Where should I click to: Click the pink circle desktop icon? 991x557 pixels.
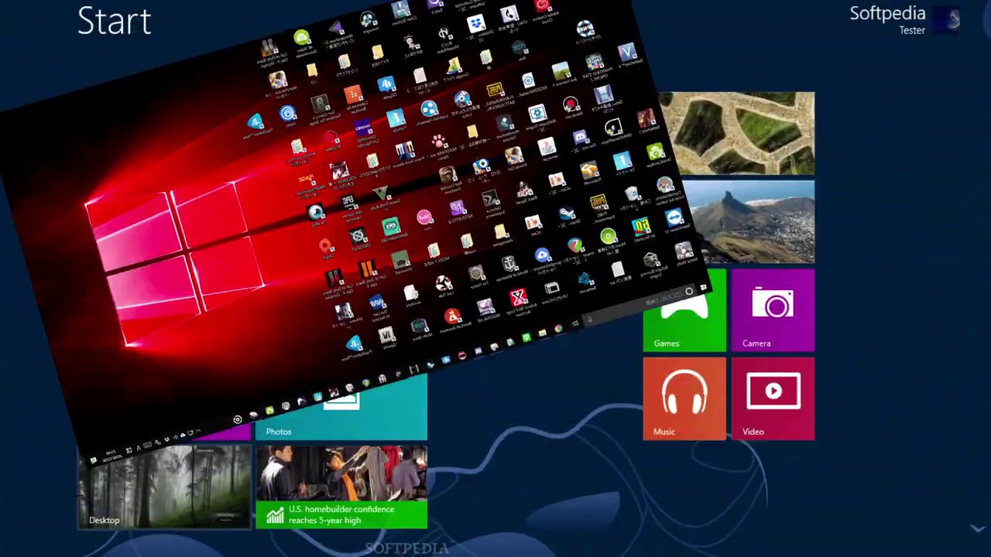[424, 217]
